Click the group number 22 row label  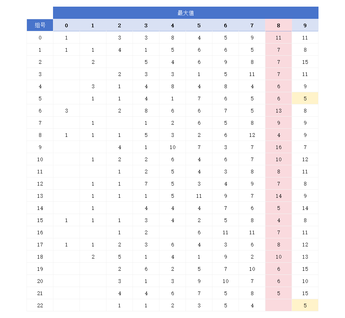(x=40, y=305)
